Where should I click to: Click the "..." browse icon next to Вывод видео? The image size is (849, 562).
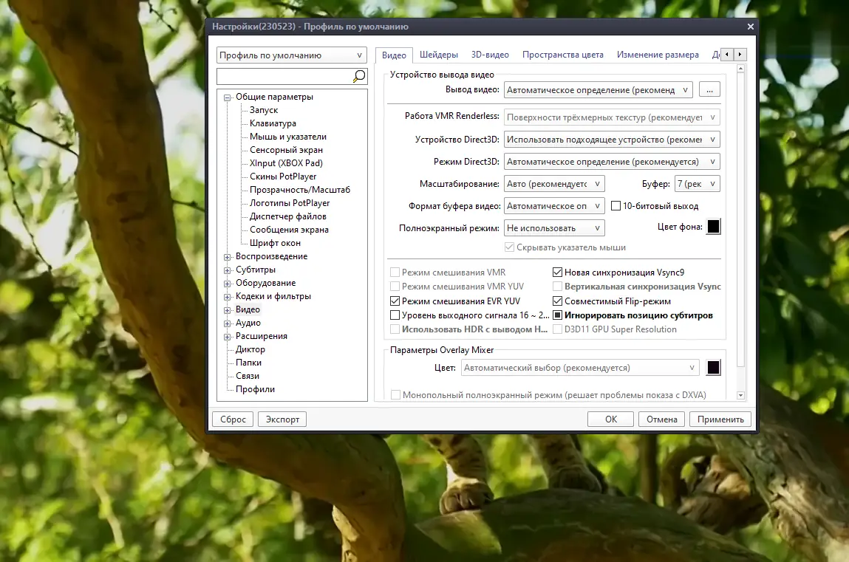pos(709,89)
